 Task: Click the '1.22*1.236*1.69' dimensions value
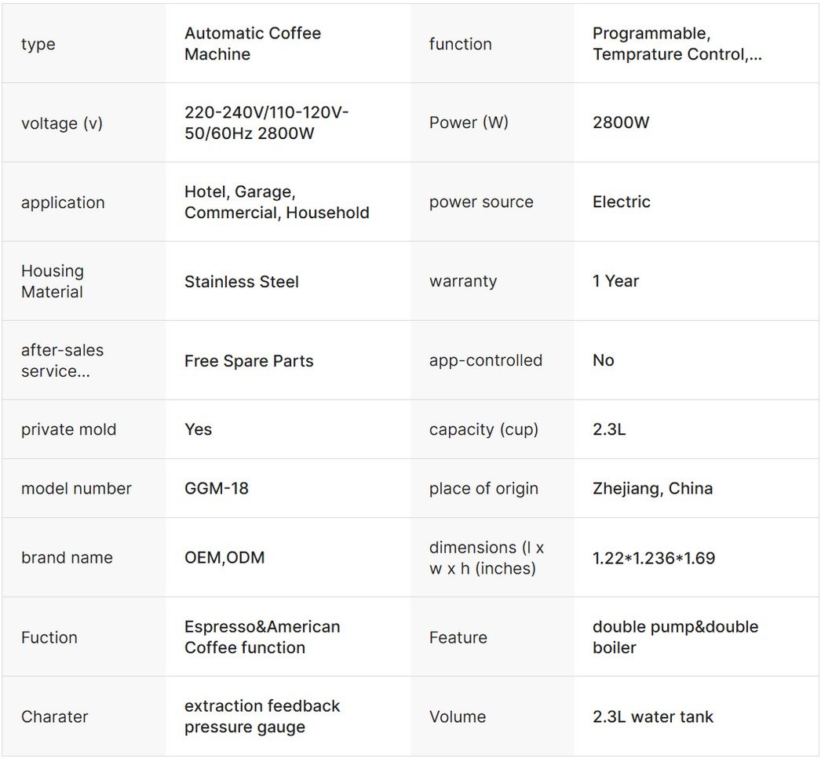pos(653,559)
